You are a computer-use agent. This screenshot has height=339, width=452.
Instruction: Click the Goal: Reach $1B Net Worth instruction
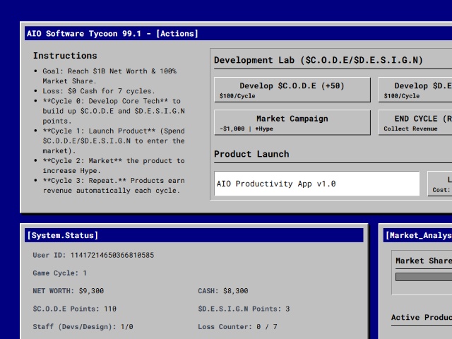tap(109, 76)
